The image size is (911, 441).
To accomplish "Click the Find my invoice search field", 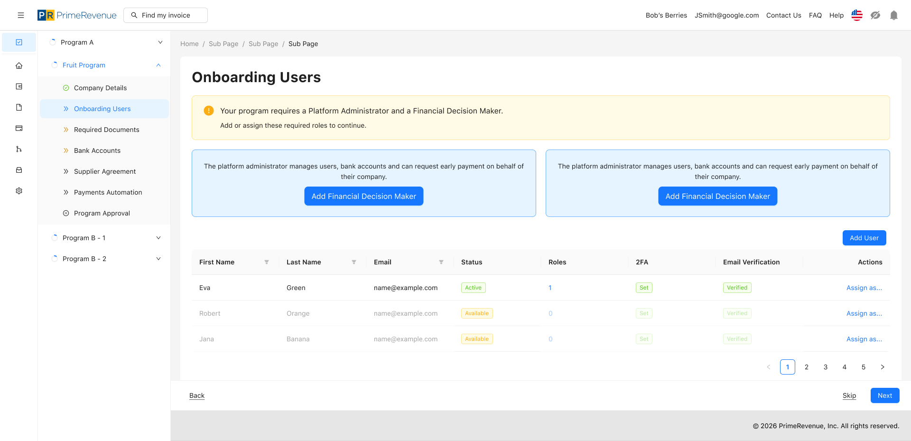I will pyautogui.click(x=166, y=15).
